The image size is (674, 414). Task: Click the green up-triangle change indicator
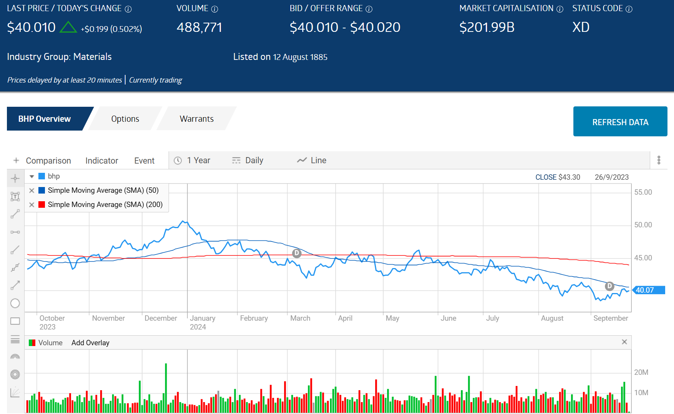pyautogui.click(x=68, y=27)
